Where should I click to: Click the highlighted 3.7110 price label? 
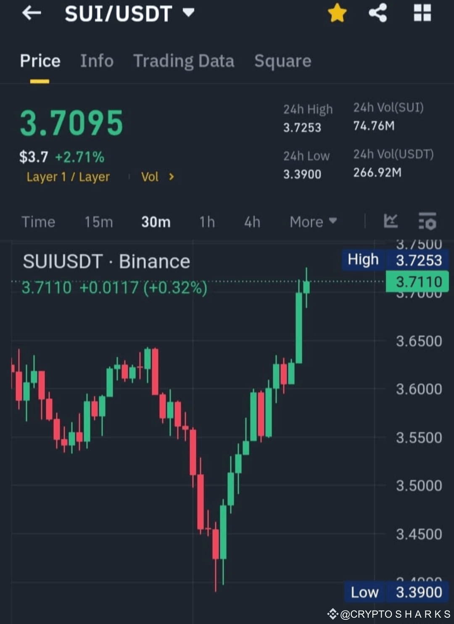[x=417, y=281]
